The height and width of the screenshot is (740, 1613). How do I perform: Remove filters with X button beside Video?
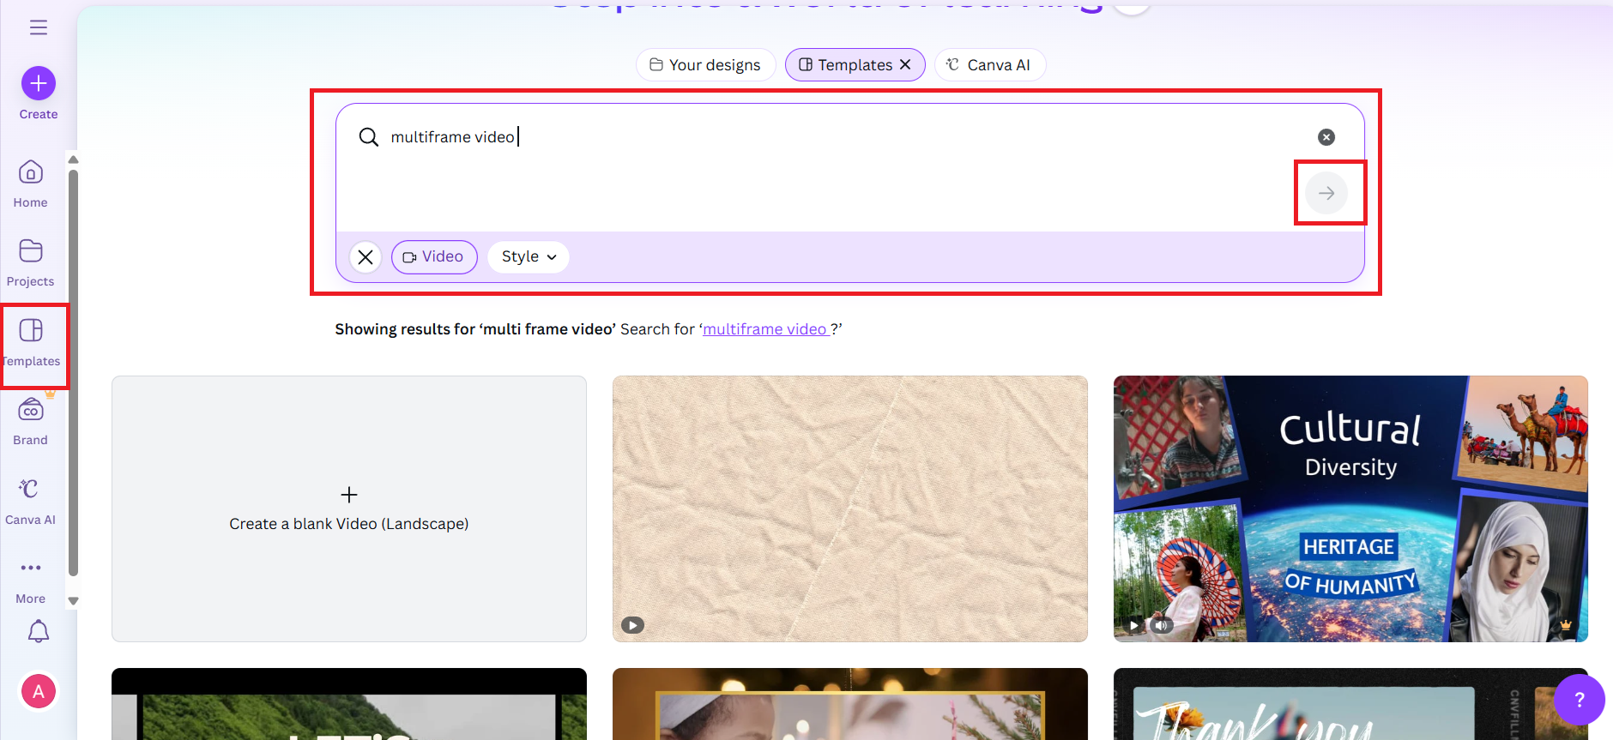point(365,257)
